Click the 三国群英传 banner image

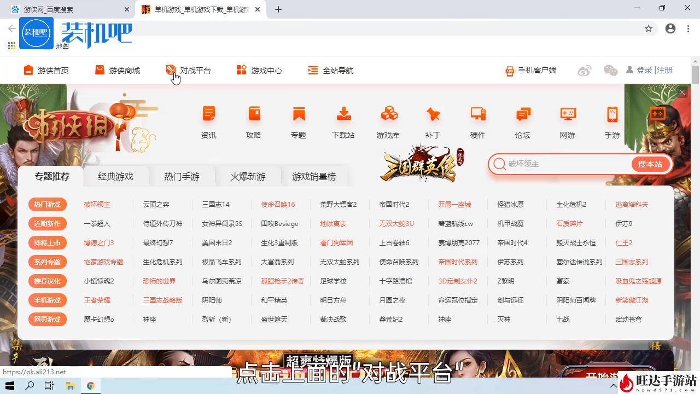422,163
